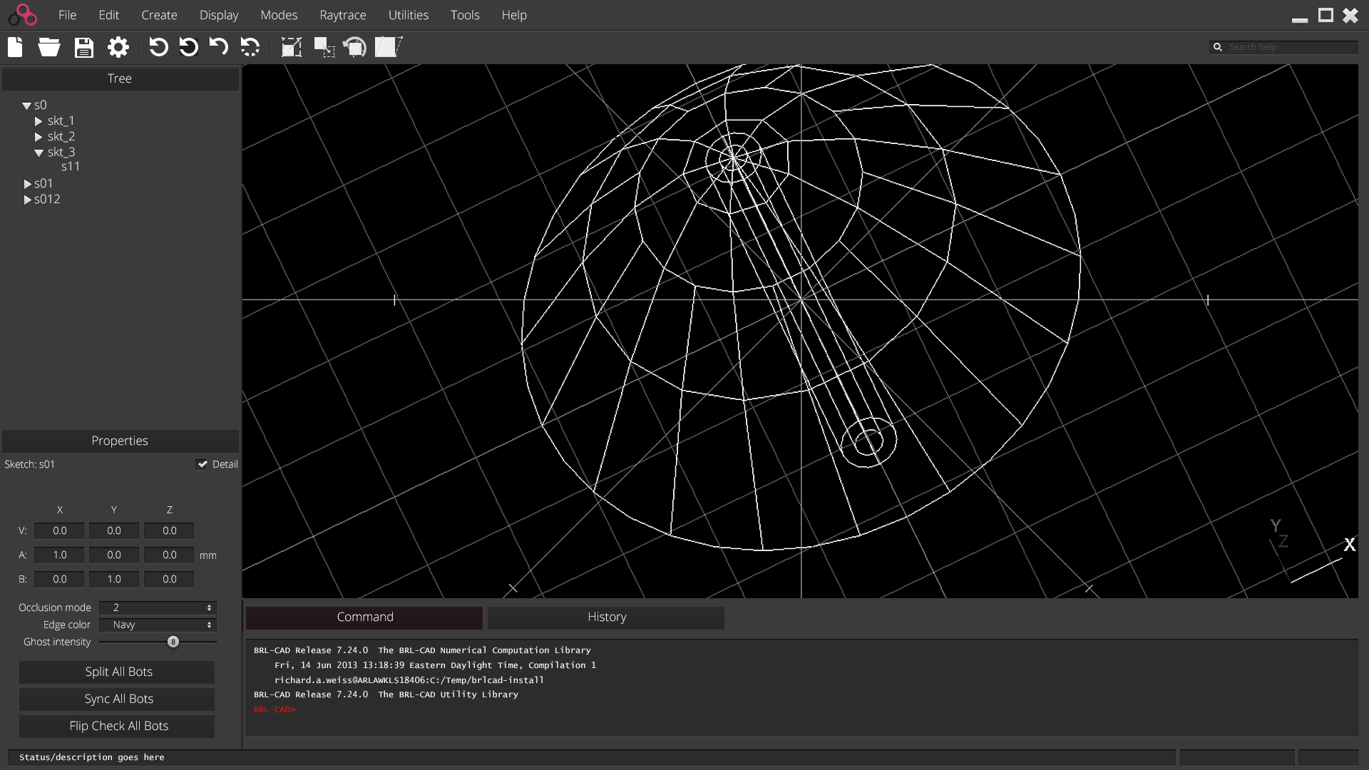Drag the Ghost intensity slider
Image resolution: width=1369 pixels, height=770 pixels.
point(173,641)
